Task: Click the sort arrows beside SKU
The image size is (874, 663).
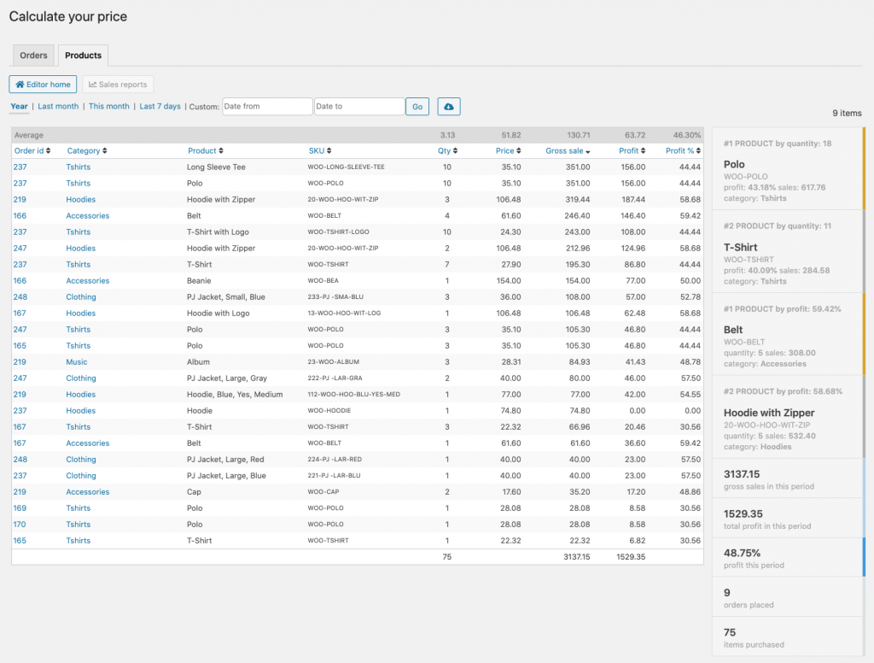Action: click(329, 150)
